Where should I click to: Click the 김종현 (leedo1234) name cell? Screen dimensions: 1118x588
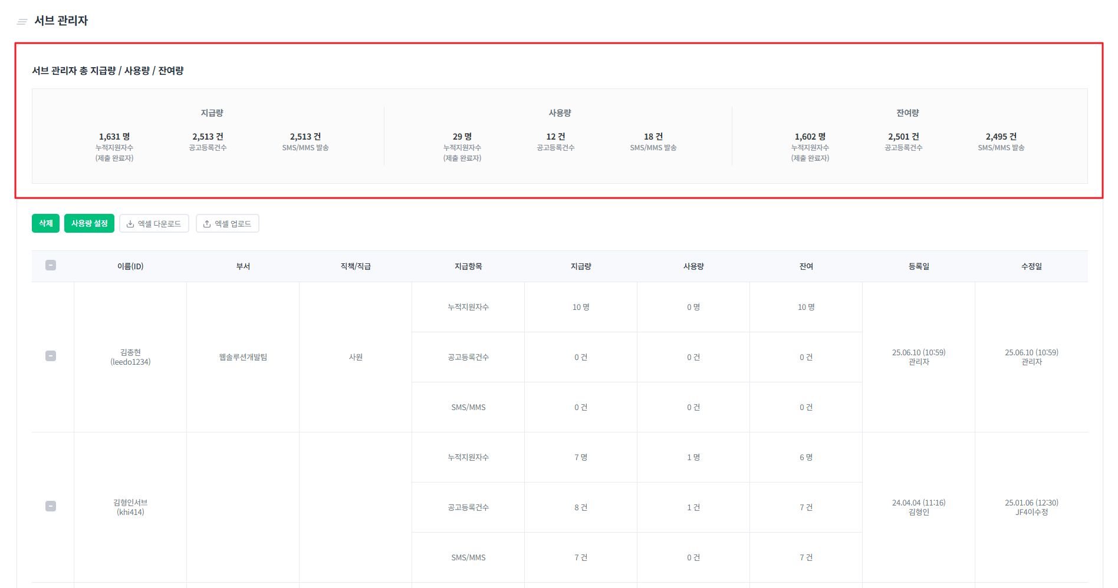130,357
